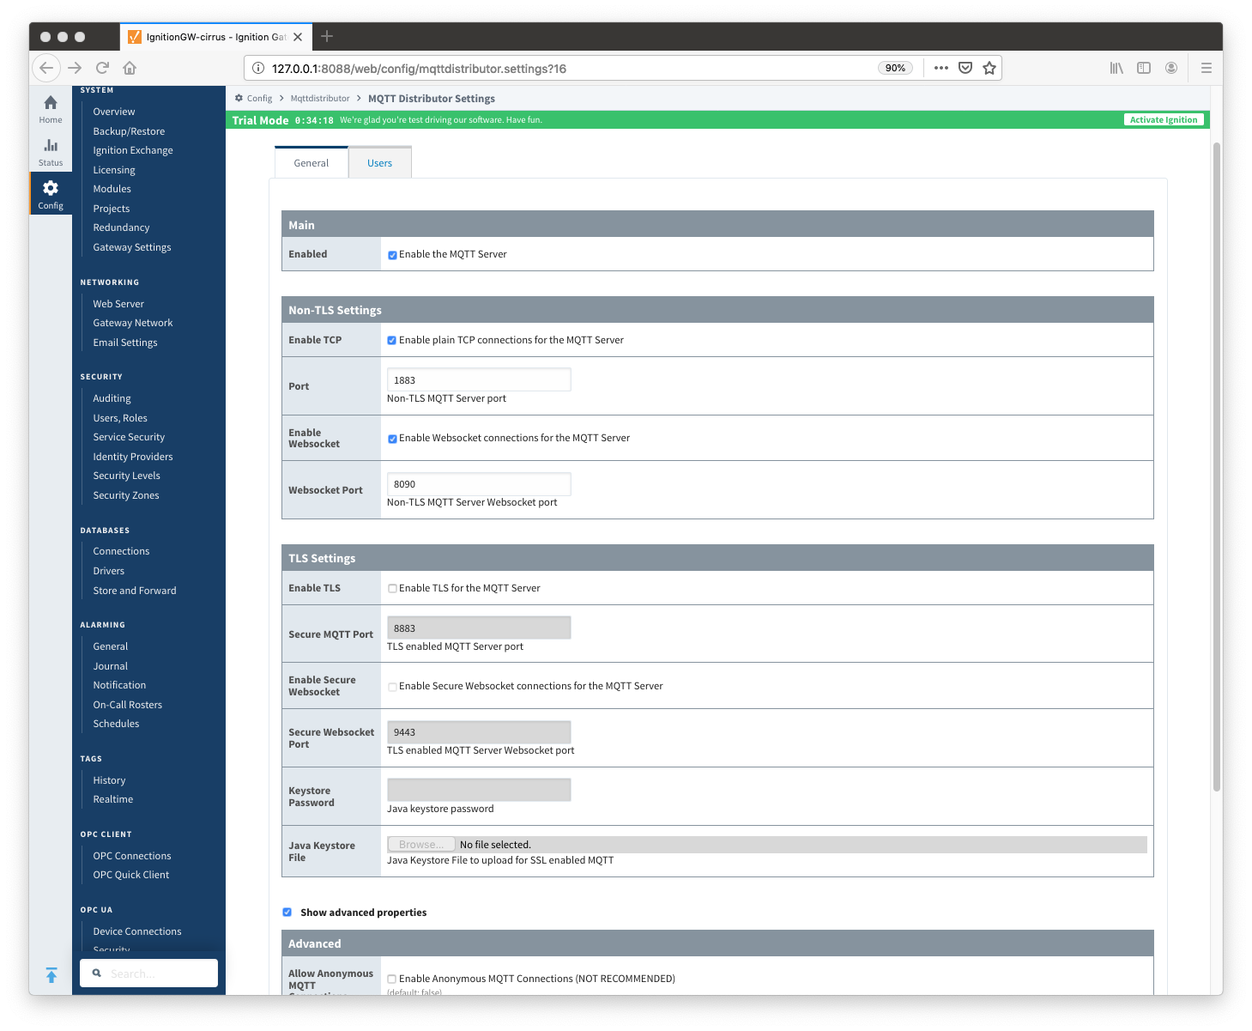Toggle Enable Websocket connections checkbox
This screenshot has width=1252, height=1031.
click(392, 439)
